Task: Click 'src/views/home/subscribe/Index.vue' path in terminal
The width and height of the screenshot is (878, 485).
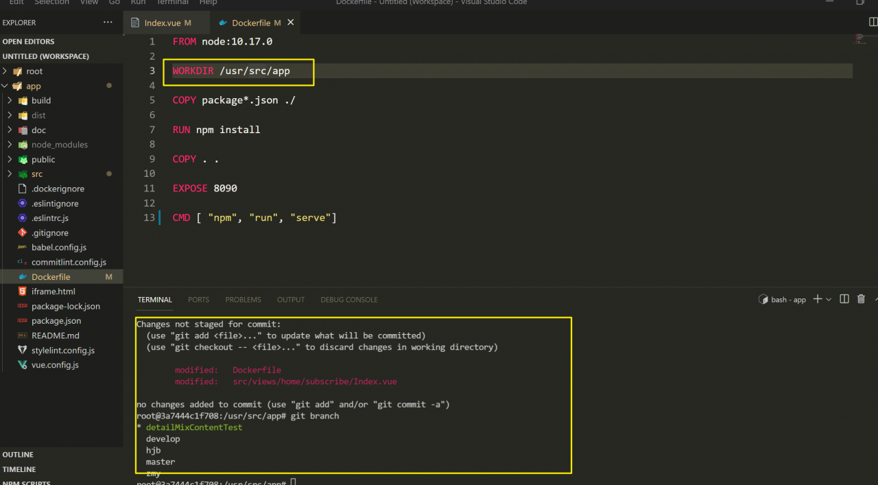Action: tap(315, 381)
